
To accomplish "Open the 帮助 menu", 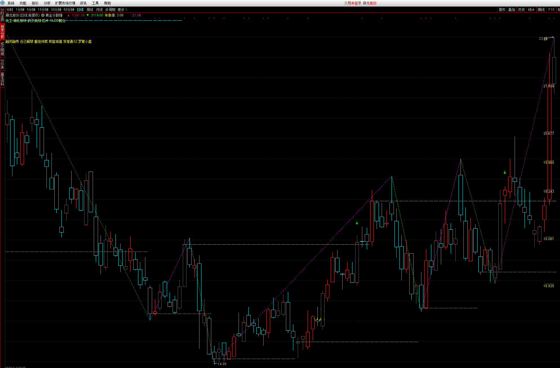I will coord(108,3).
